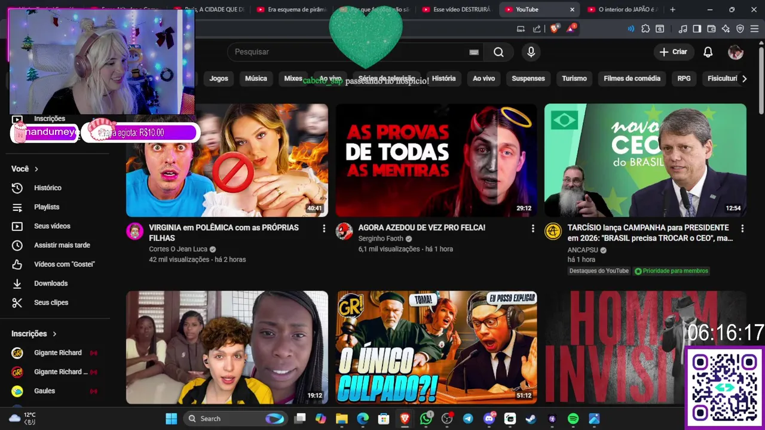Image resolution: width=765 pixels, height=430 pixels.
Task: Open the account avatar menu
Action: coord(736,52)
